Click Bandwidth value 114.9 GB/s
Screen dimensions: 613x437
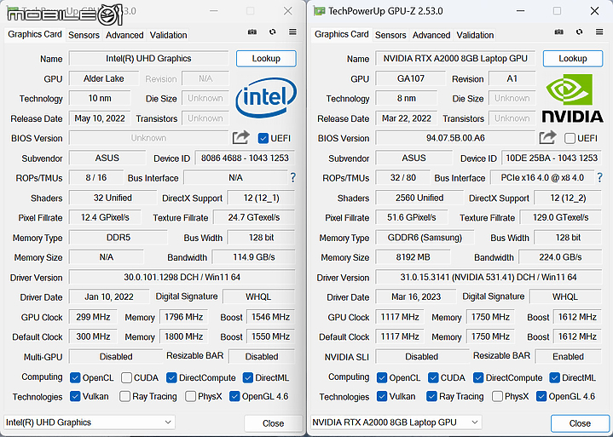254,257
